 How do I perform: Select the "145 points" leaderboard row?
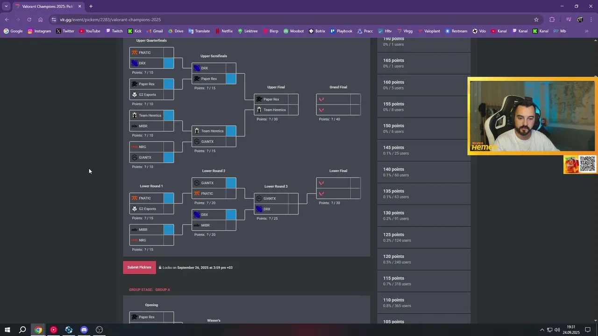click(x=424, y=150)
